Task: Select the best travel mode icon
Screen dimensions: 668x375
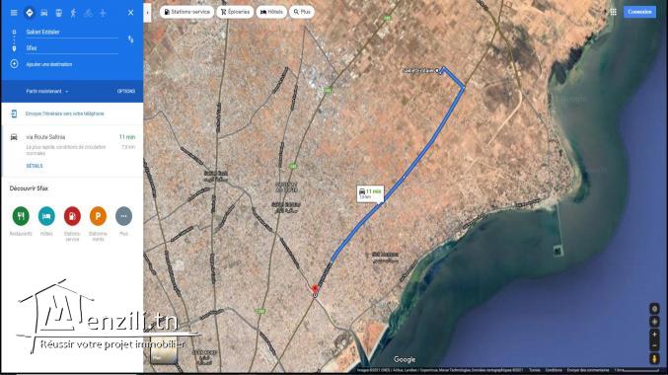Action: pos(30,13)
